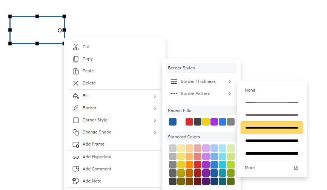Expand the Change Shape submenu

[x=155, y=132]
